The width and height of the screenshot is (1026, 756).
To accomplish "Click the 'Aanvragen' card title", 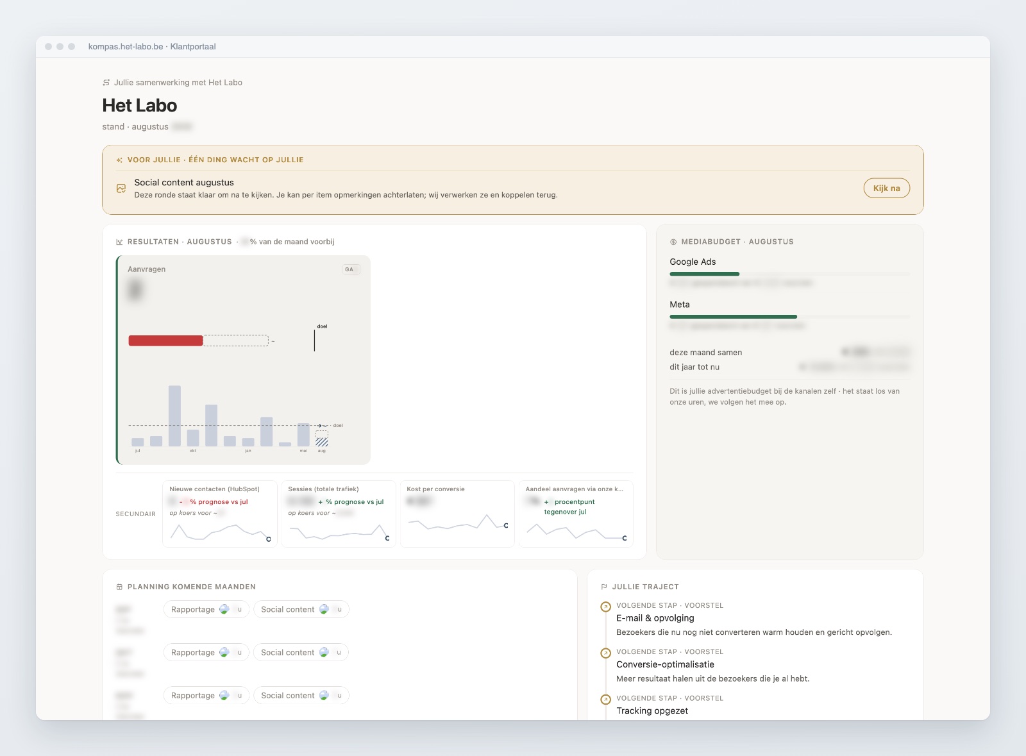I will point(147,269).
